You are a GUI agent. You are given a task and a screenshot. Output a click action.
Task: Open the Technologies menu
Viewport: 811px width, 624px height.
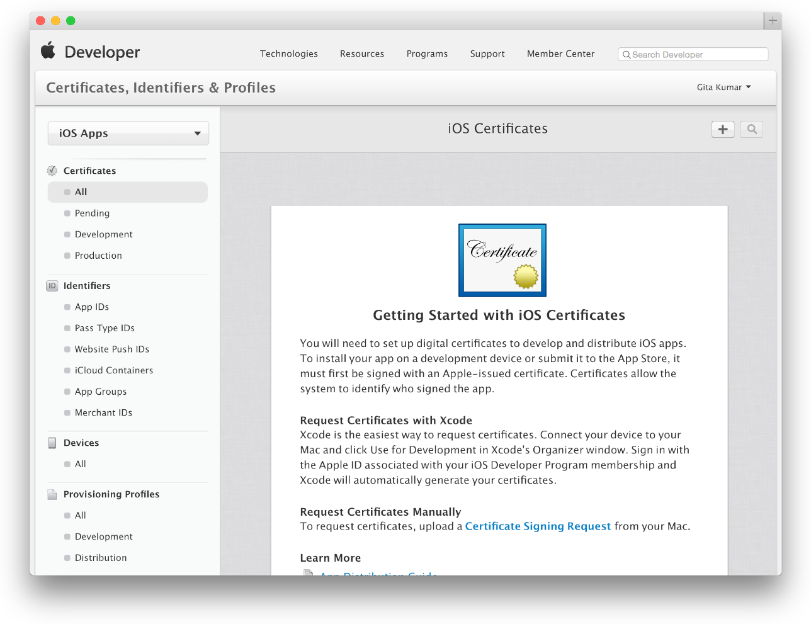pos(289,54)
